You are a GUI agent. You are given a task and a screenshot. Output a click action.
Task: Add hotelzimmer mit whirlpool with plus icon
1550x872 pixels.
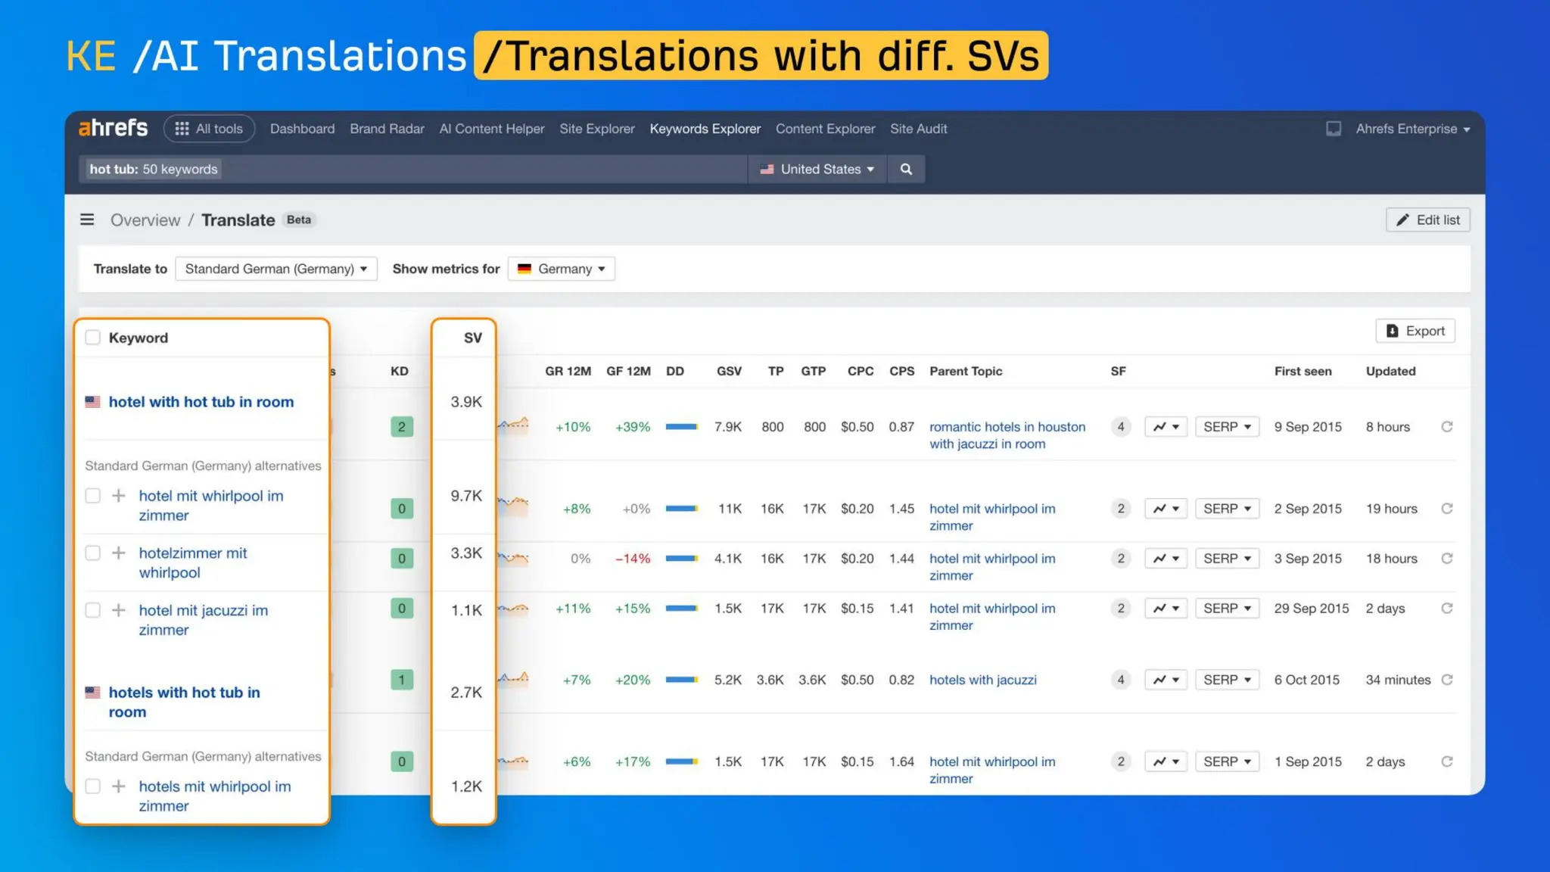(119, 553)
